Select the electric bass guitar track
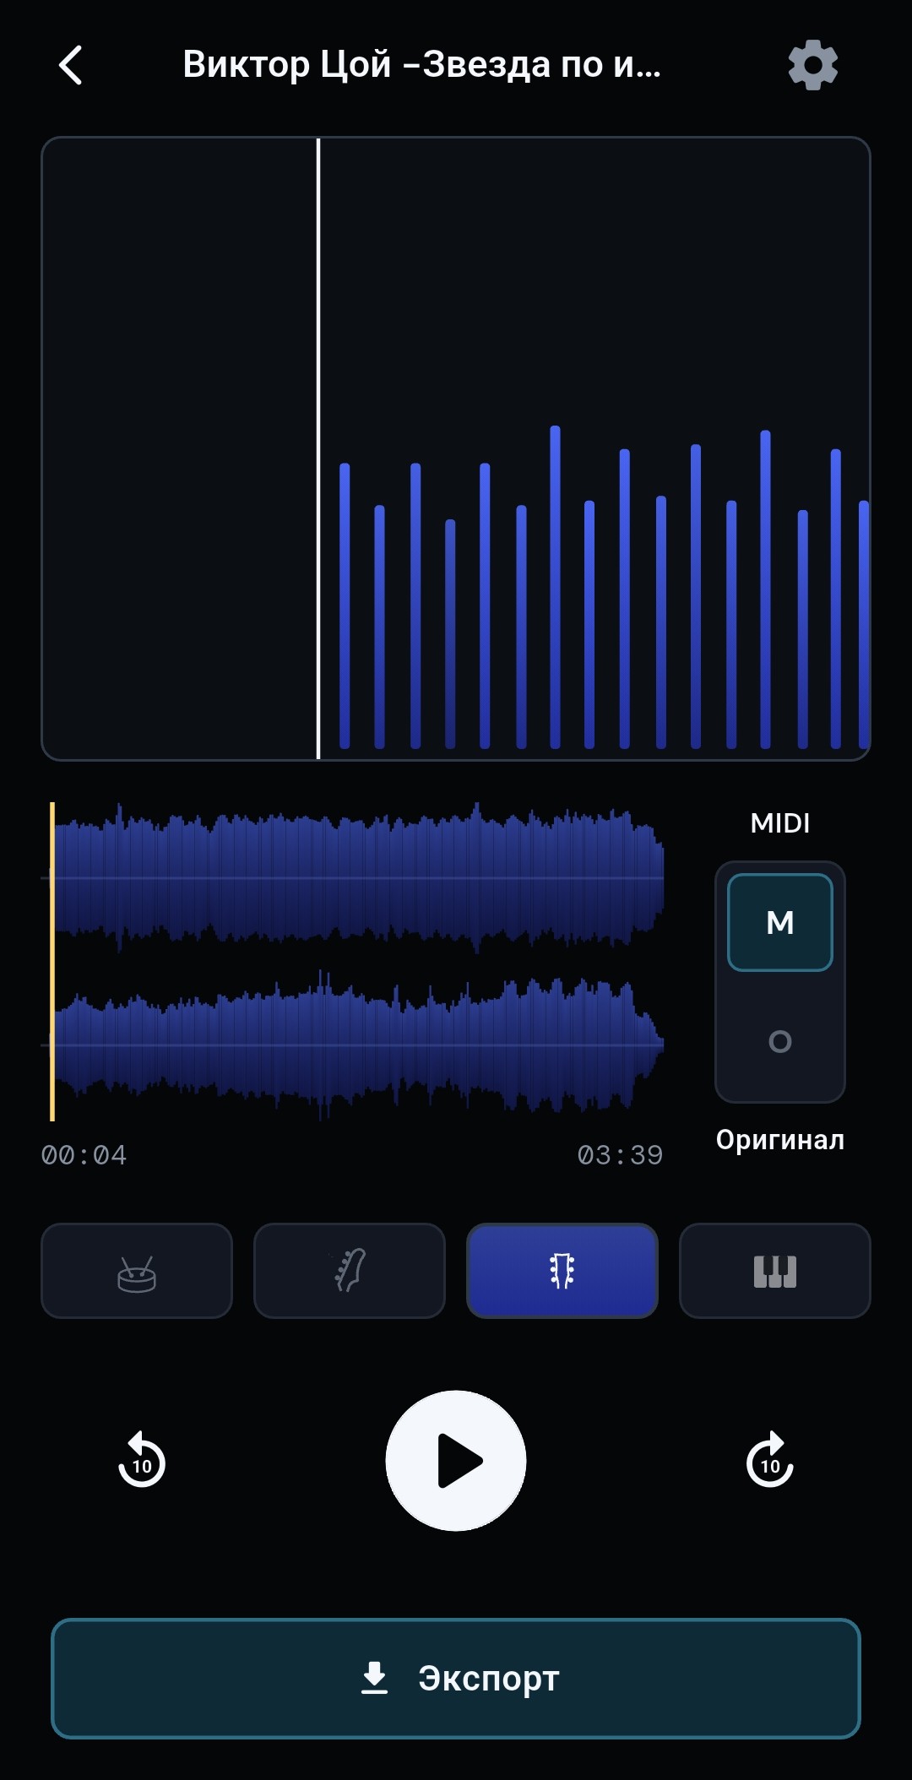The image size is (912, 1780). pyautogui.click(x=350, y=1271)
